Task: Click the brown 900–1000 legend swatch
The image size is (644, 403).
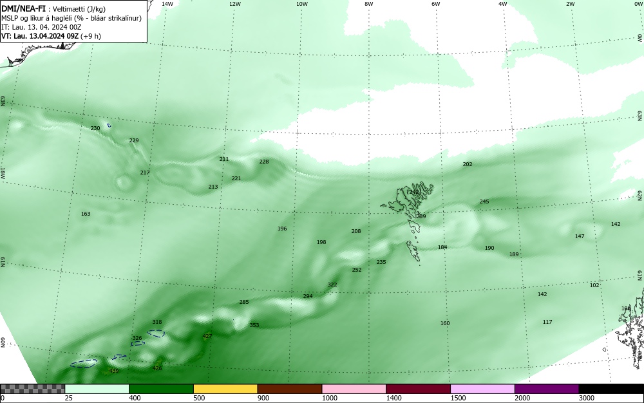Action: [290, 389]
